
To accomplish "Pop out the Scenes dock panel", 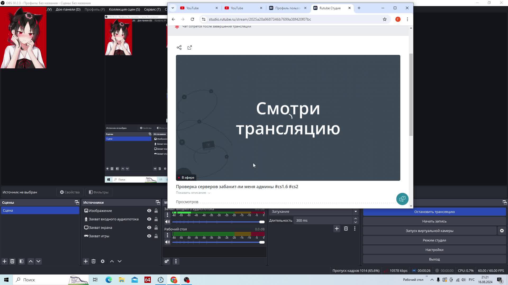I will click(x=77, y=202).
